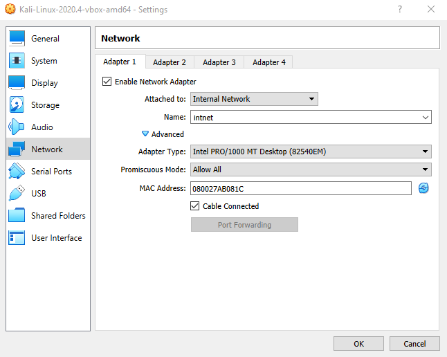Open the System settings icon
The width and height of the screenshot is (447, 357).
coord(17,61)
